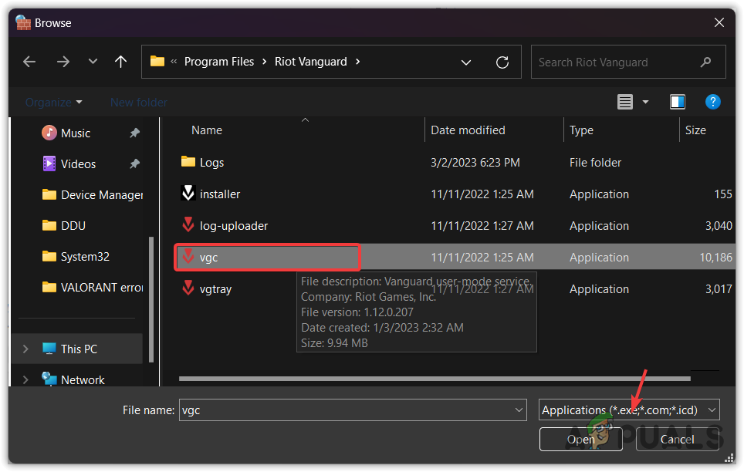The height and width of the screenshot is (472, 744).
Task: Select the log-uploader application icon
Action: tap(188, 226)
